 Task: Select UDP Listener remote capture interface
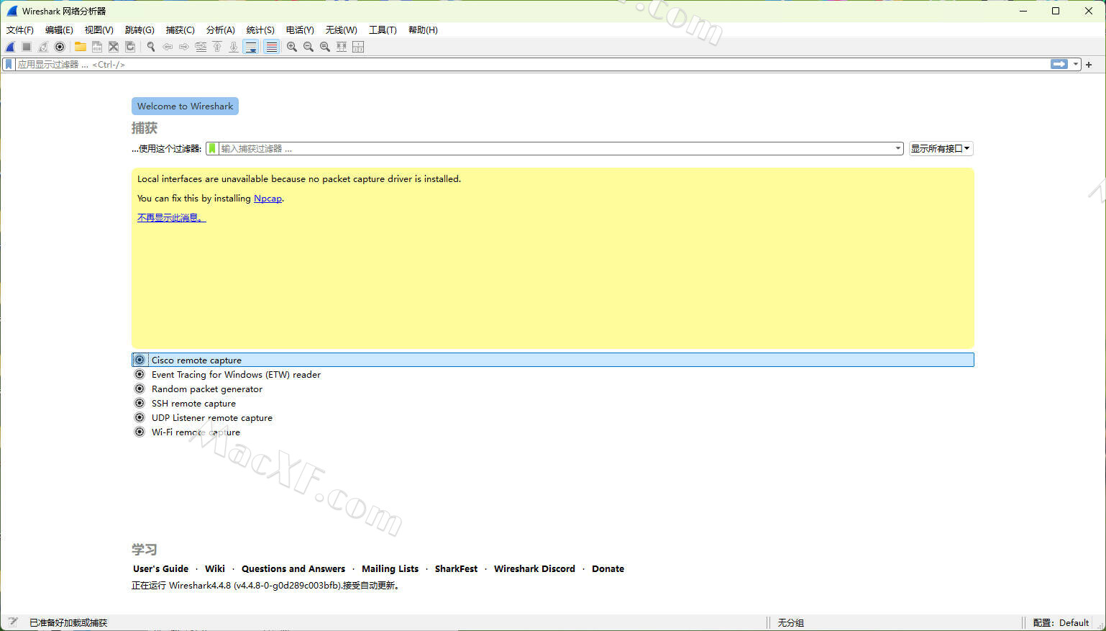click(553, 418)
